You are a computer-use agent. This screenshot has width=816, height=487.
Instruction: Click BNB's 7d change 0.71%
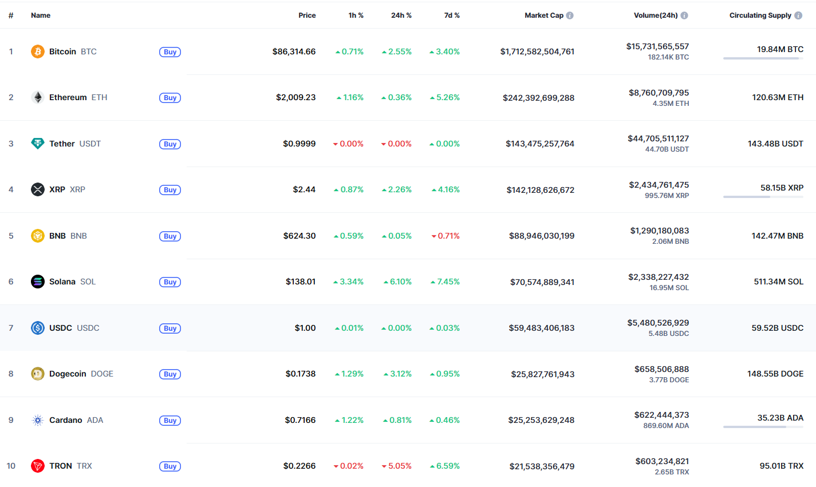(x=446, y=236)
